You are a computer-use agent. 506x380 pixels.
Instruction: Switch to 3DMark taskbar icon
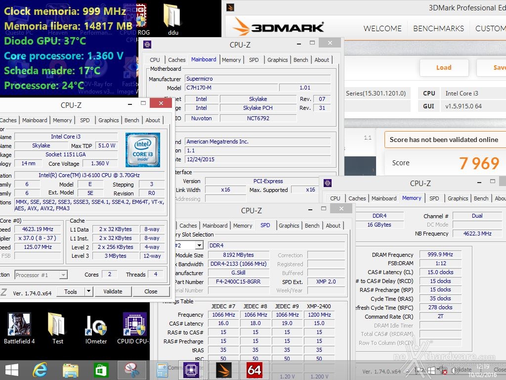(223, 370)
